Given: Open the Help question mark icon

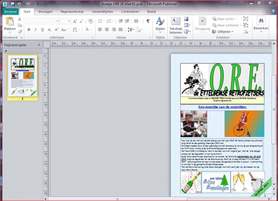Looking at the screenshot, I should click(x=273, y=11).
